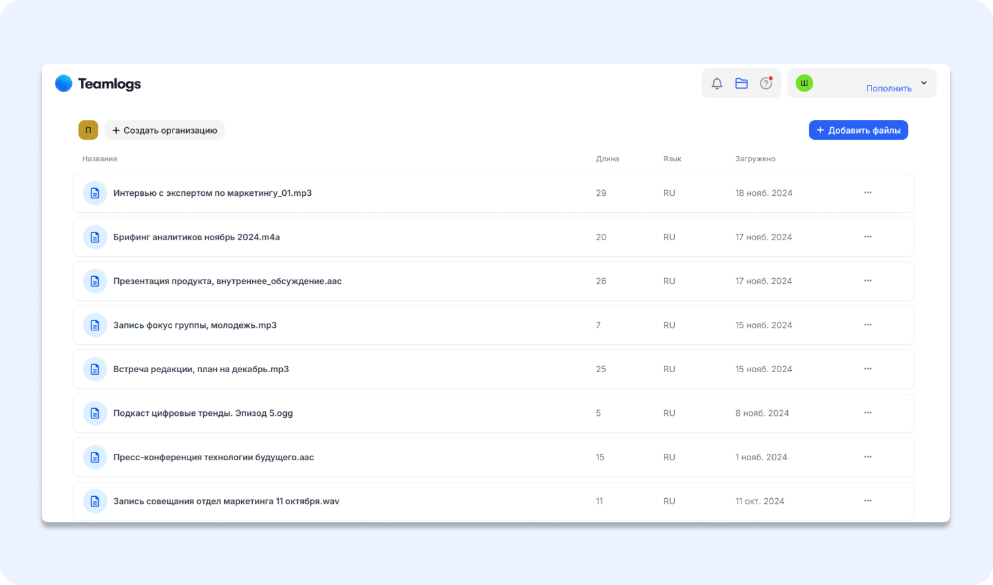Click the Teamlogs logo icon

tap(63, 84)
